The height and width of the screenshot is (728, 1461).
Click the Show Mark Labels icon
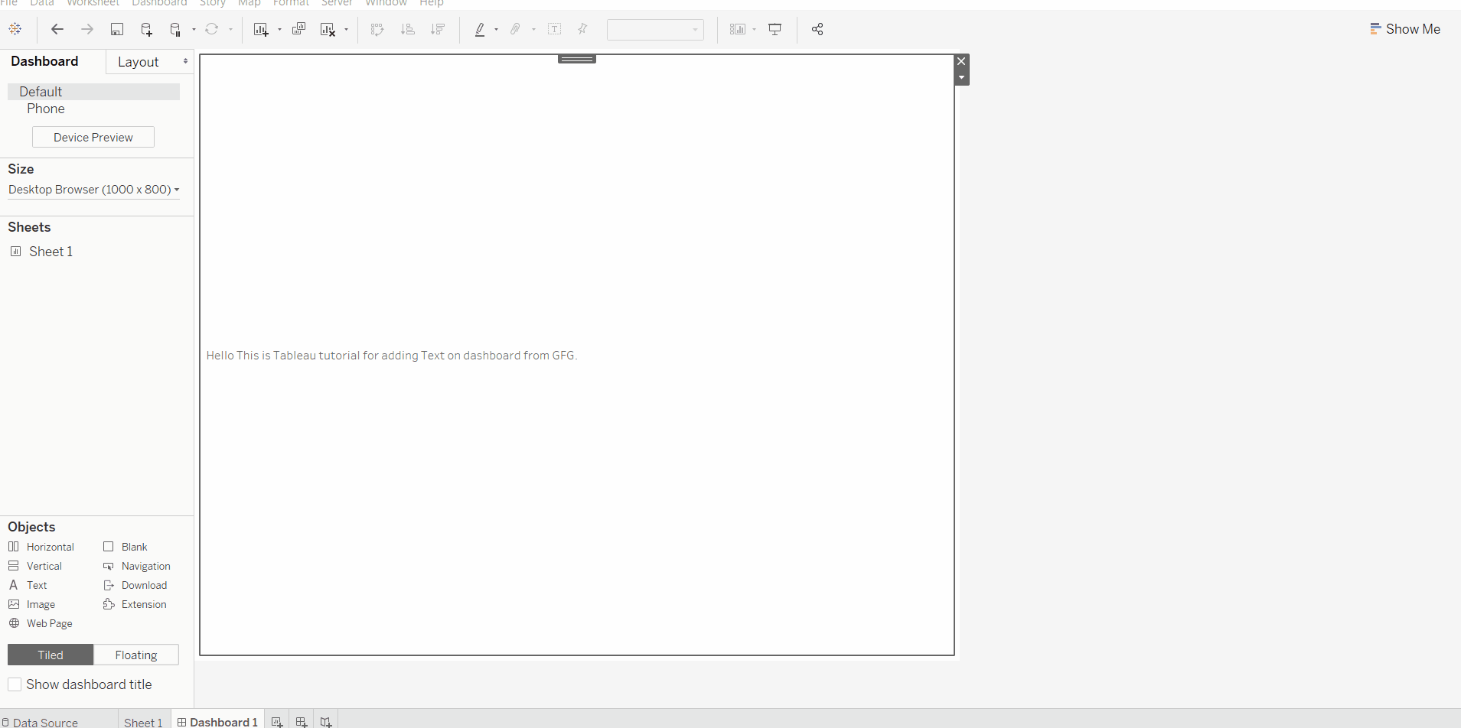[x=555, y=29]
